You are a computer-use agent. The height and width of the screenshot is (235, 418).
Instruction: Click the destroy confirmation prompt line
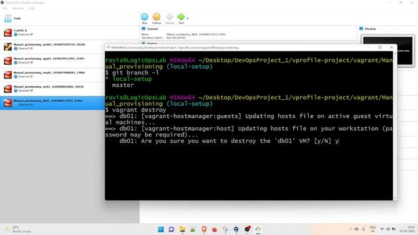(229, 141)
